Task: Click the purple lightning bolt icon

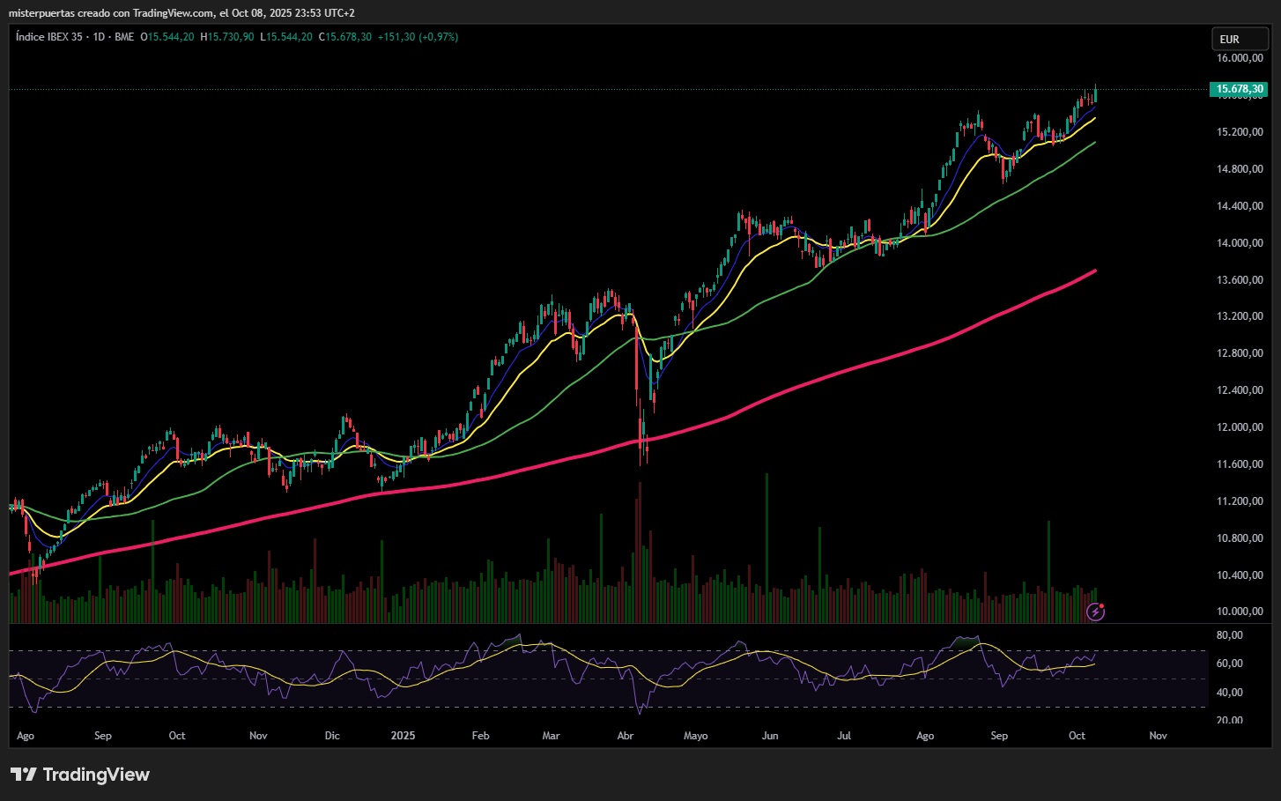Action: [x=1095, y=612]
